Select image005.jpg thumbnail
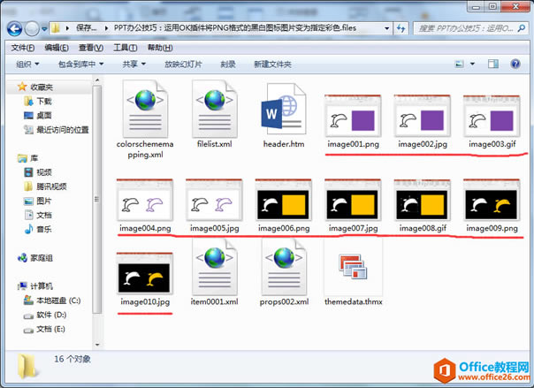This screenshot has width=534, height=388. point(214,200)
